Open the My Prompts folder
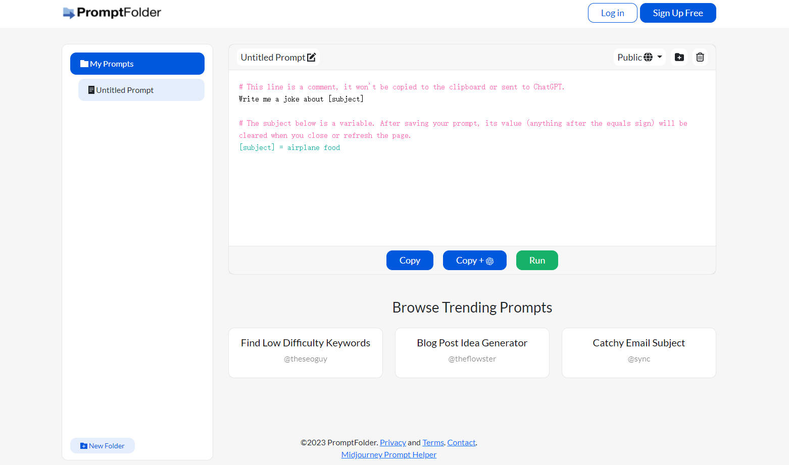Screen dimensions: 789x465 (x=137, y=64)
